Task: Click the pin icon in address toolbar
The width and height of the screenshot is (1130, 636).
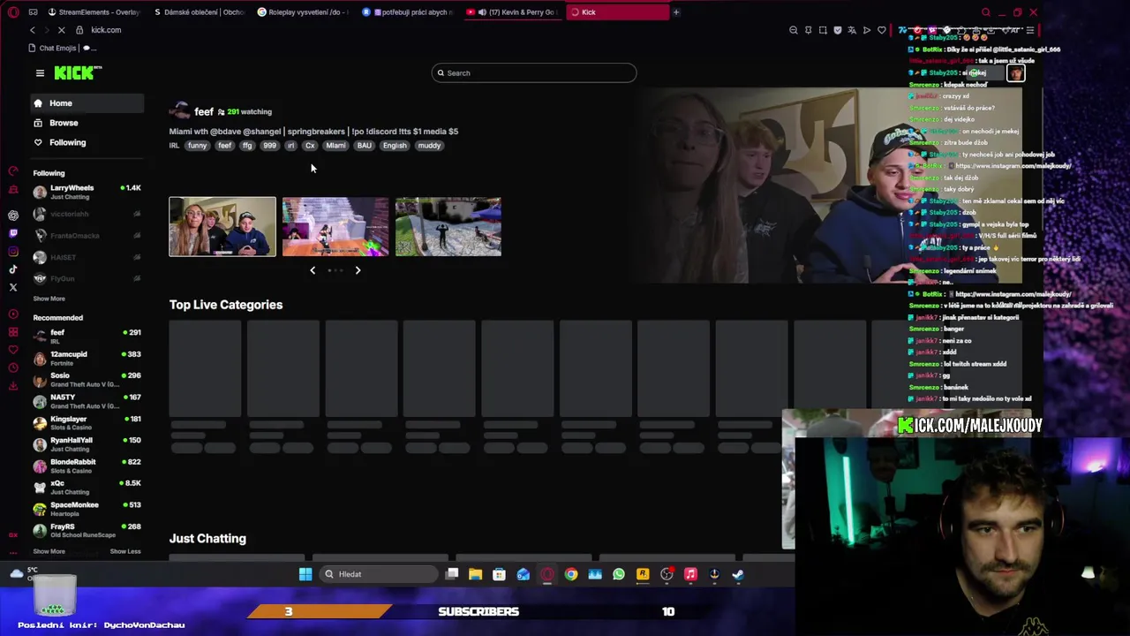Action: point(809,30)
